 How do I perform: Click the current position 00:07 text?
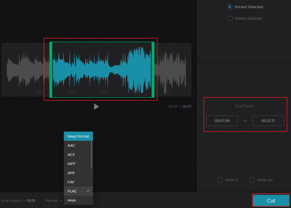pos(173,107)
